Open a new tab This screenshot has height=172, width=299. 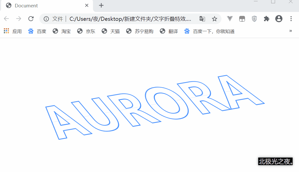pos(101,6)
